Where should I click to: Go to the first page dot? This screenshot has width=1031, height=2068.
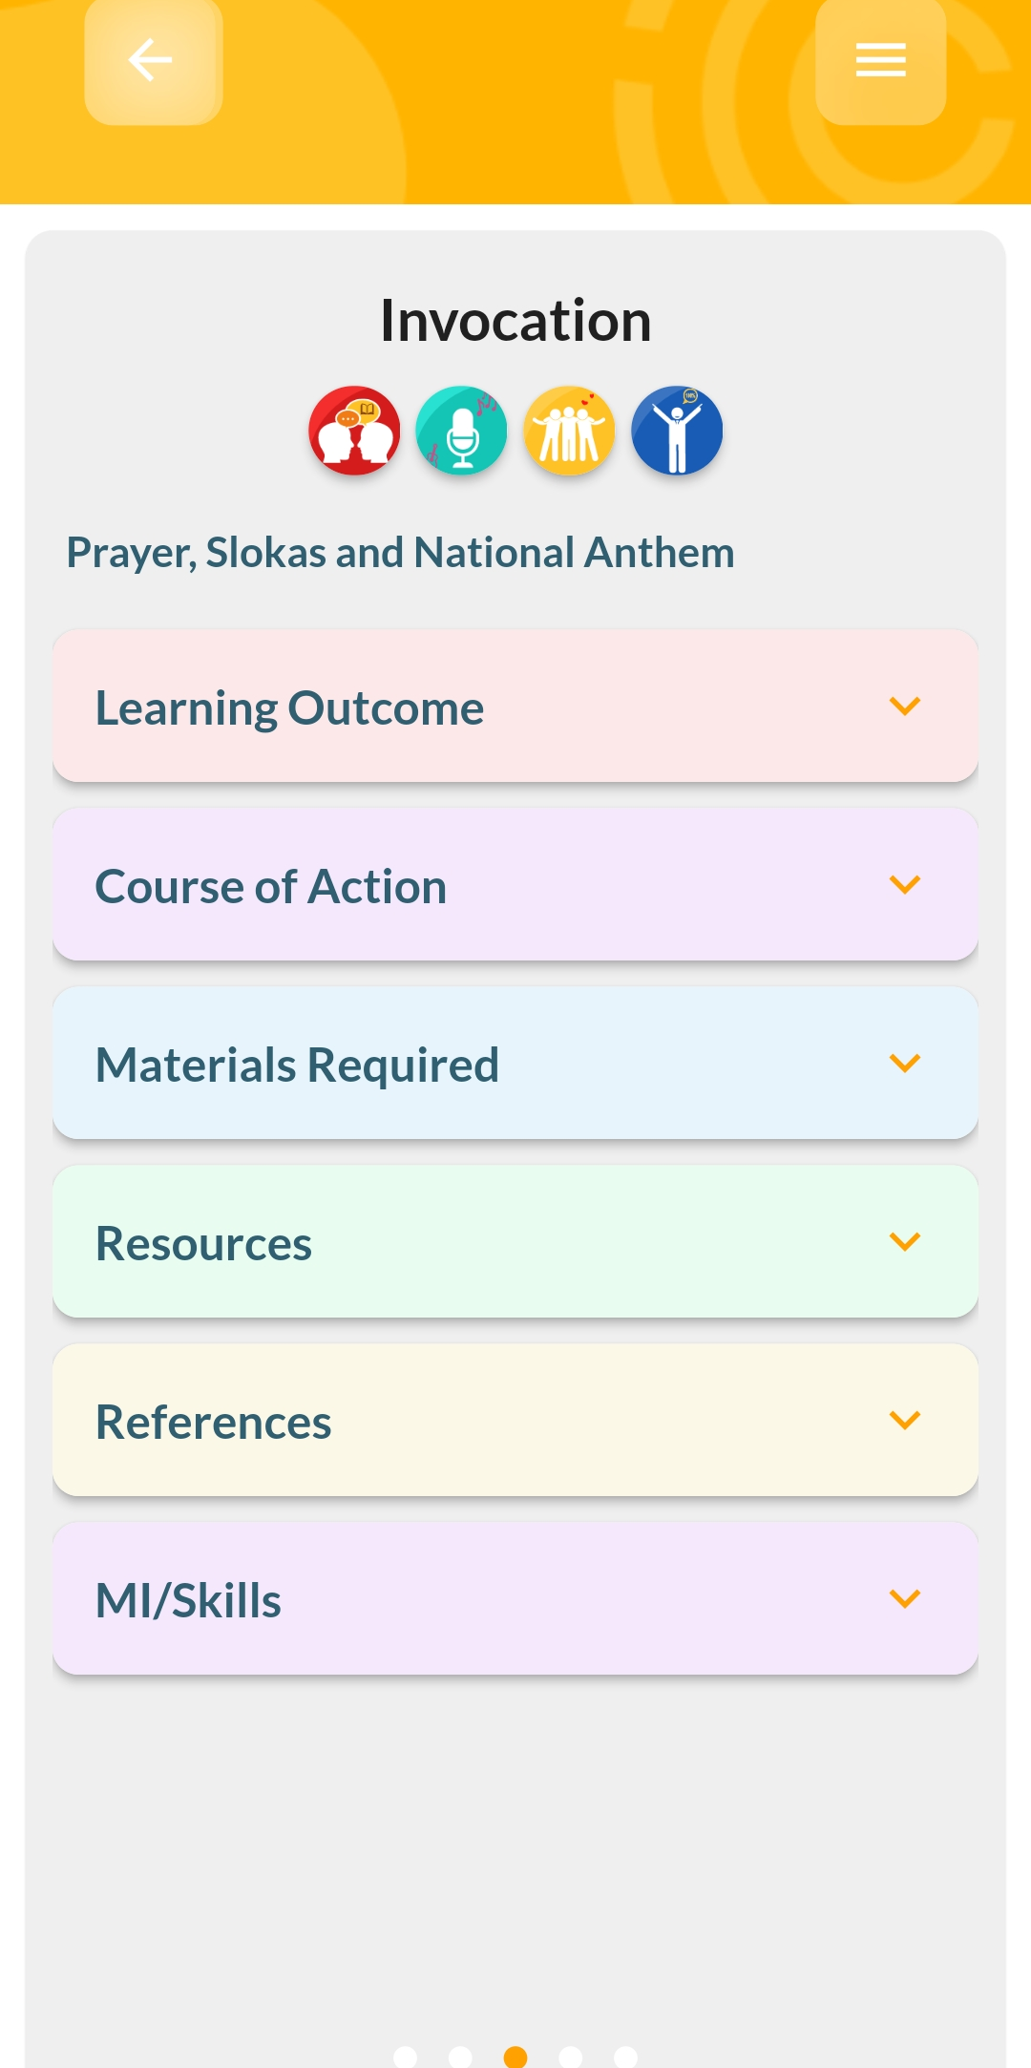pyautogui.click(x=406, y=2057)
